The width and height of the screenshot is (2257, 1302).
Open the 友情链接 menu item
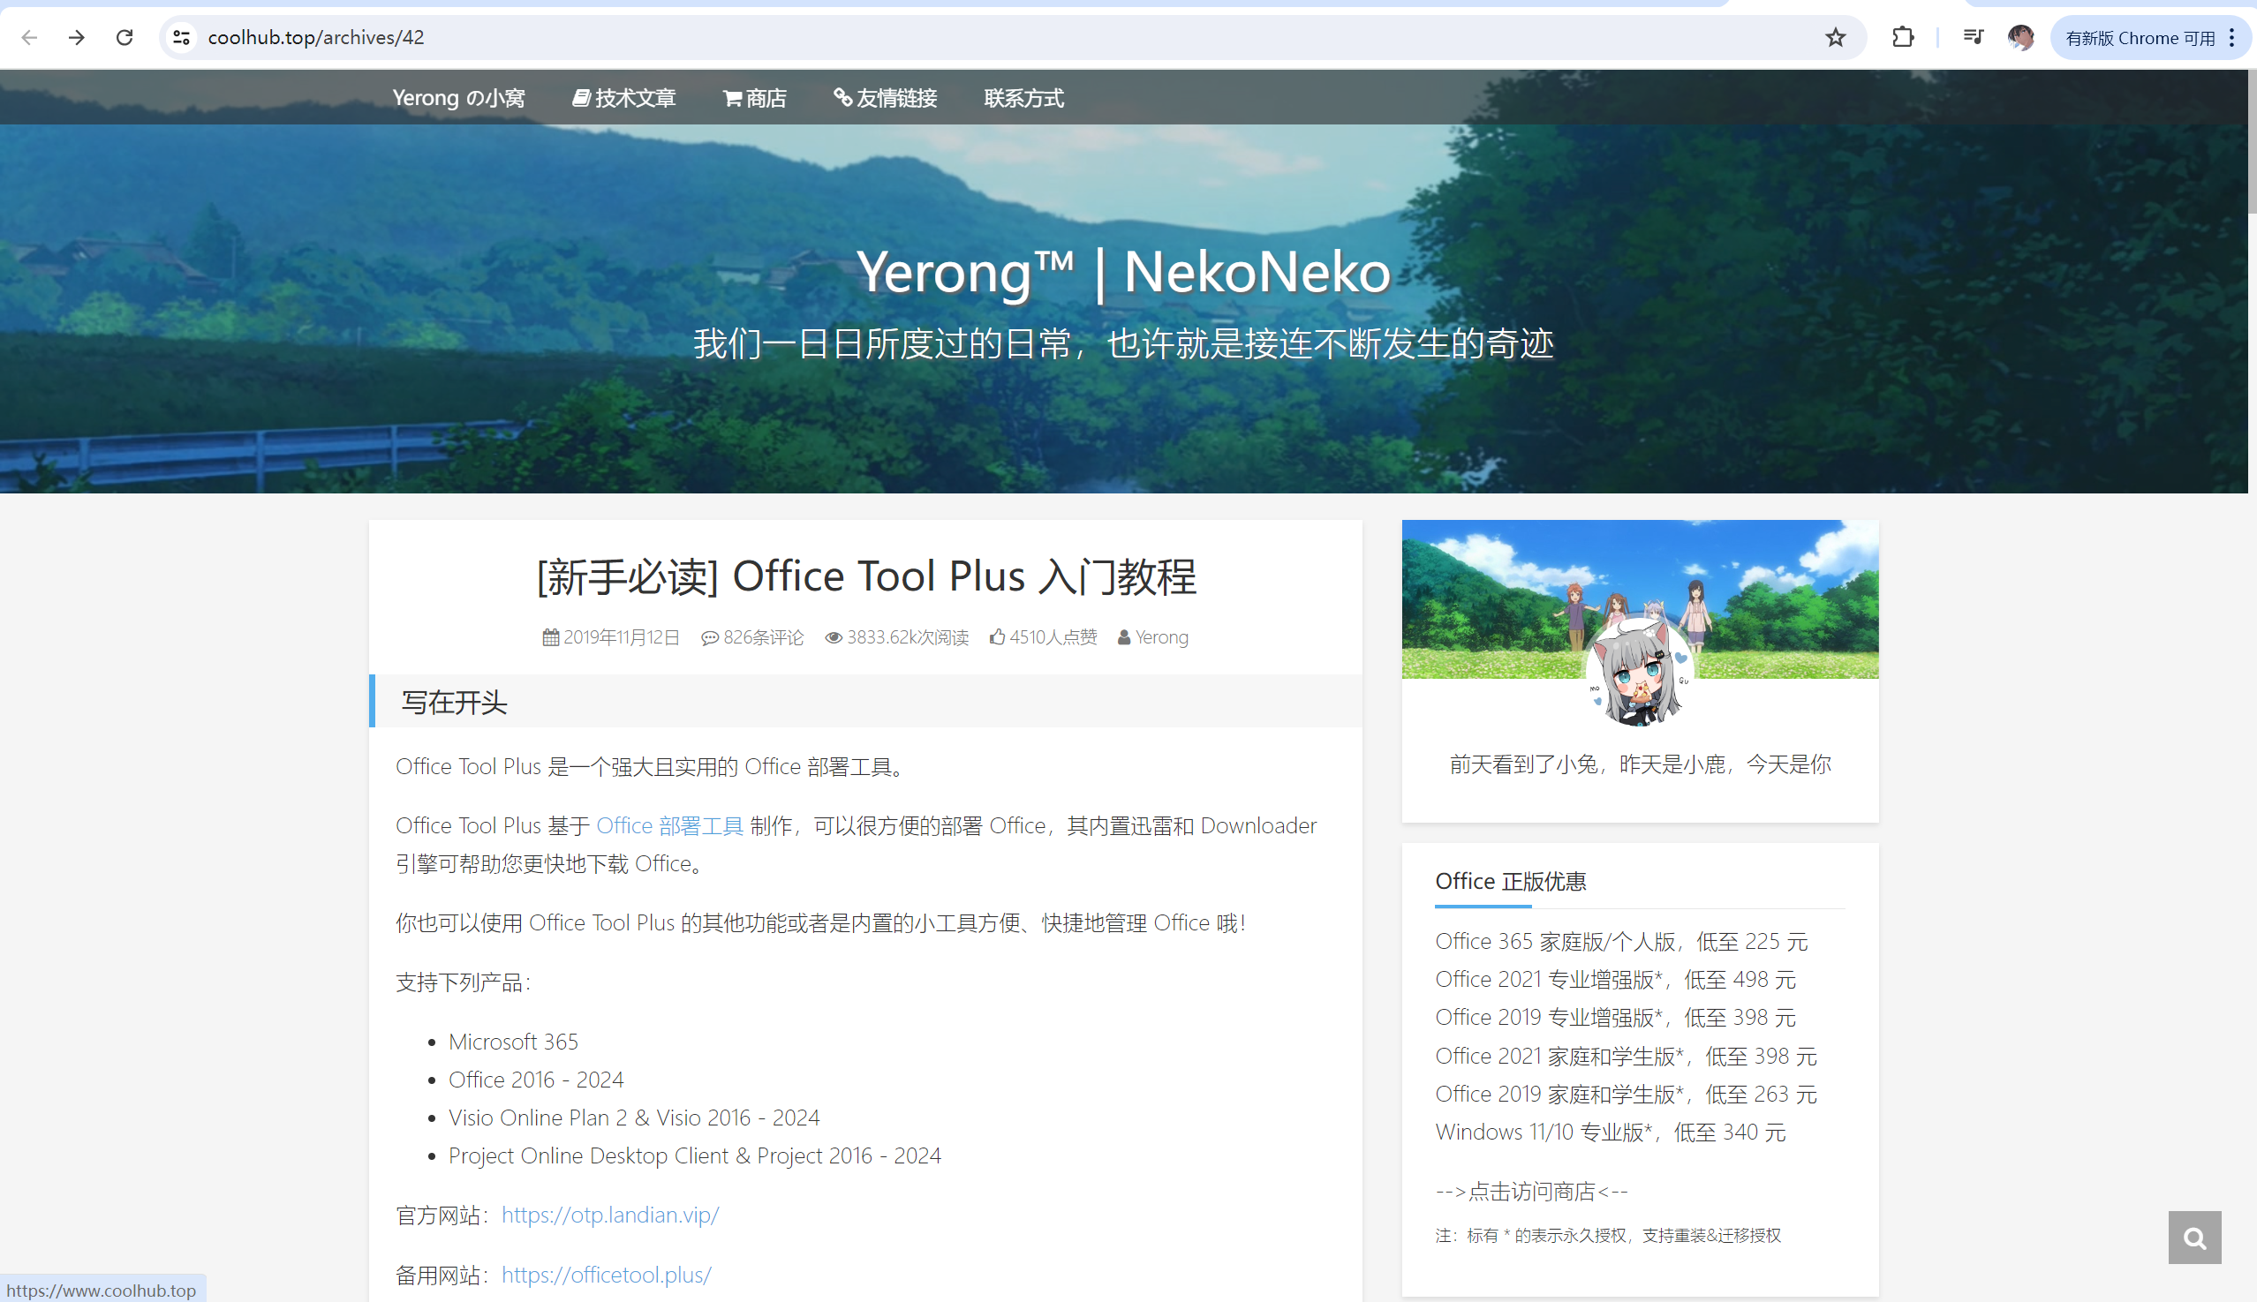884,98
